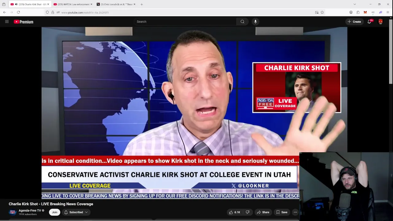
Task: Go back in browser history
Action: click(4, 12)
